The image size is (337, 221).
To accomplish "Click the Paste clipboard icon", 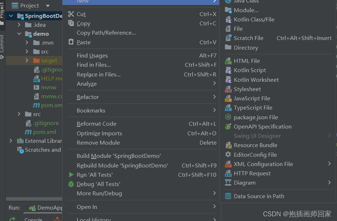I will point(71,42).
